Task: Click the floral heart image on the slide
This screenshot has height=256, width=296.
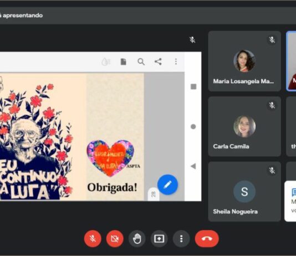Action: point(110,158)
